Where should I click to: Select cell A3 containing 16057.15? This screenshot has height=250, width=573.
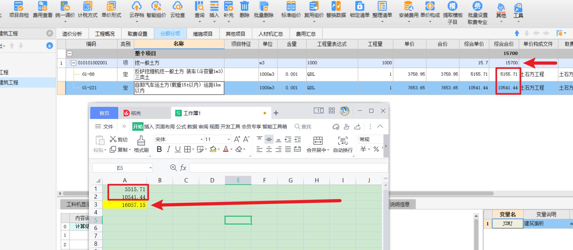[125, 205]
